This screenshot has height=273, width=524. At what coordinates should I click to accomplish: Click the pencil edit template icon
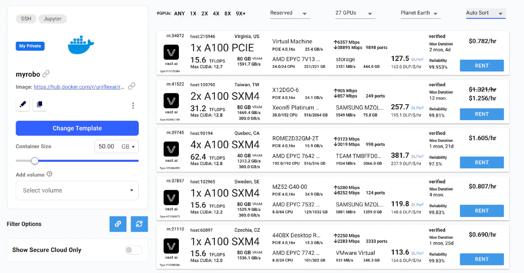[x=23, y=104]
